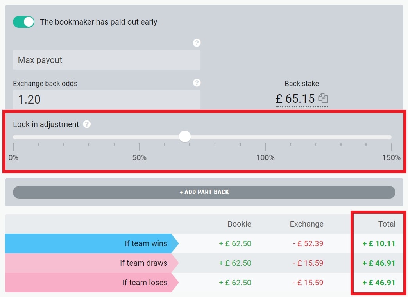Click the help icon above Max payout
Viewport: 408px width, 297px height.
197,43
